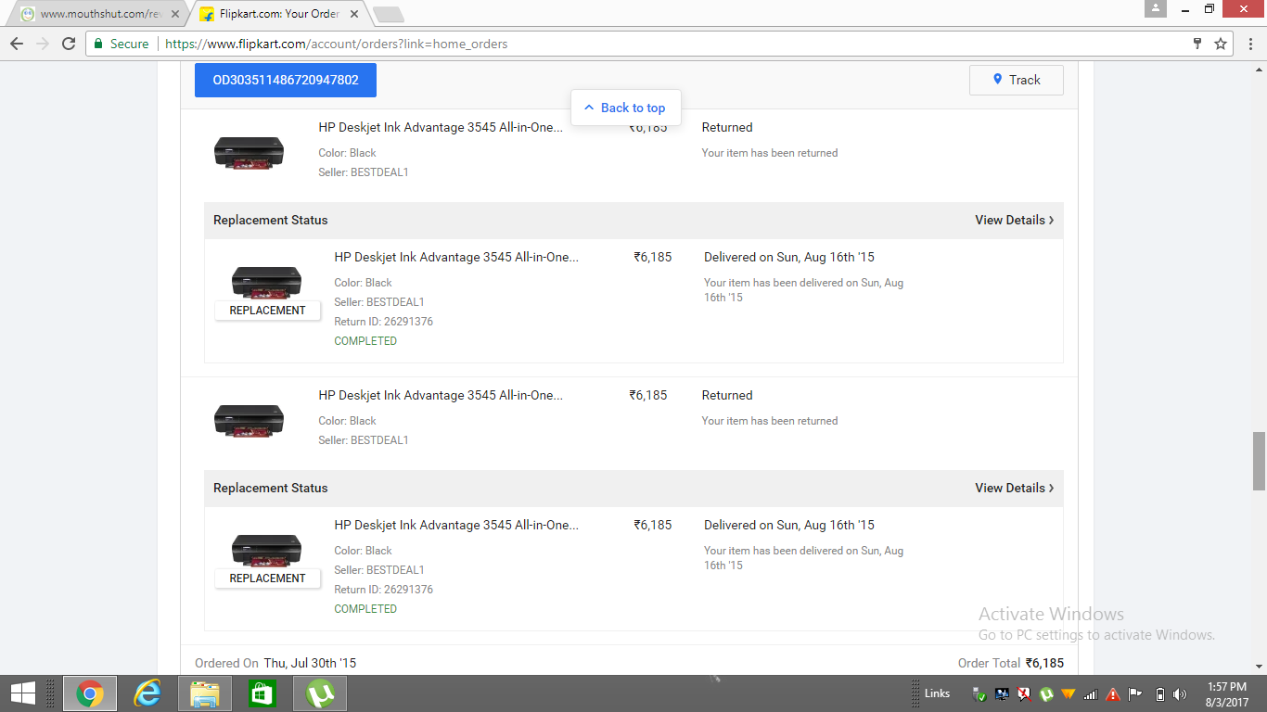
Task: Click the browser back arrow
Action: 17,44
